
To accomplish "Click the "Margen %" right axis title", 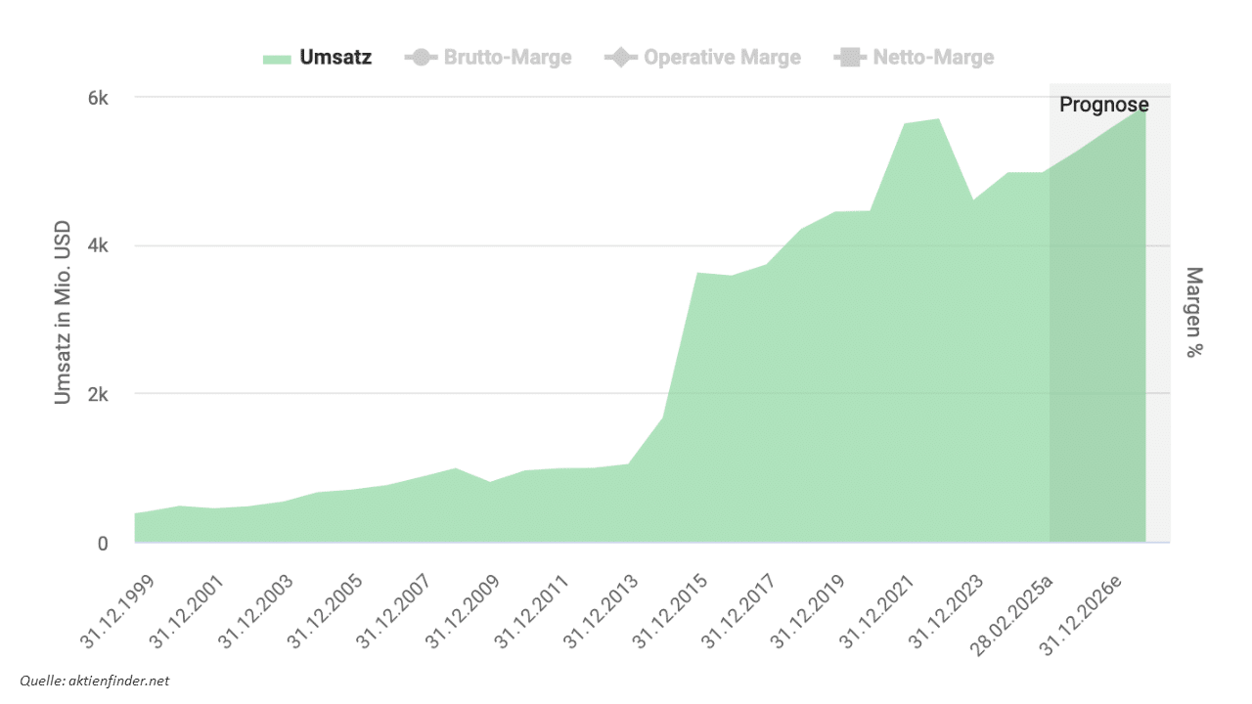I will tap(1193, 313).
